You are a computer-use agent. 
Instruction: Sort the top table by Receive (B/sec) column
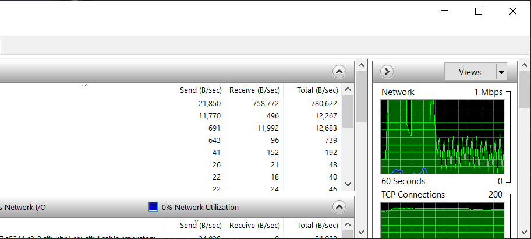click(x=254, y=90)
